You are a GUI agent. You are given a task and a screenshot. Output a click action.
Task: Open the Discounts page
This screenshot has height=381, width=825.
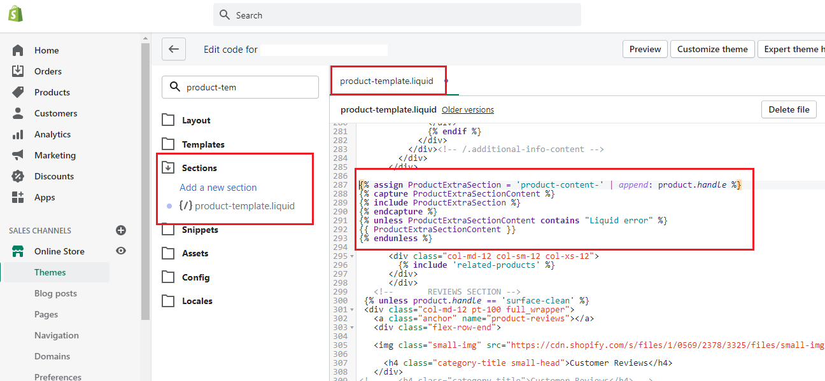53,176
